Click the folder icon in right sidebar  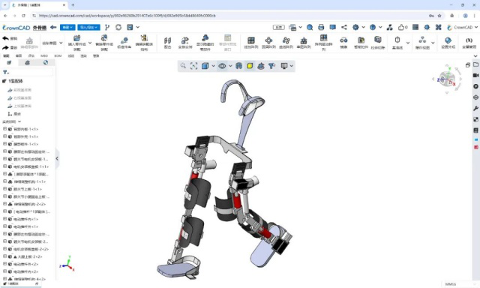475,64
